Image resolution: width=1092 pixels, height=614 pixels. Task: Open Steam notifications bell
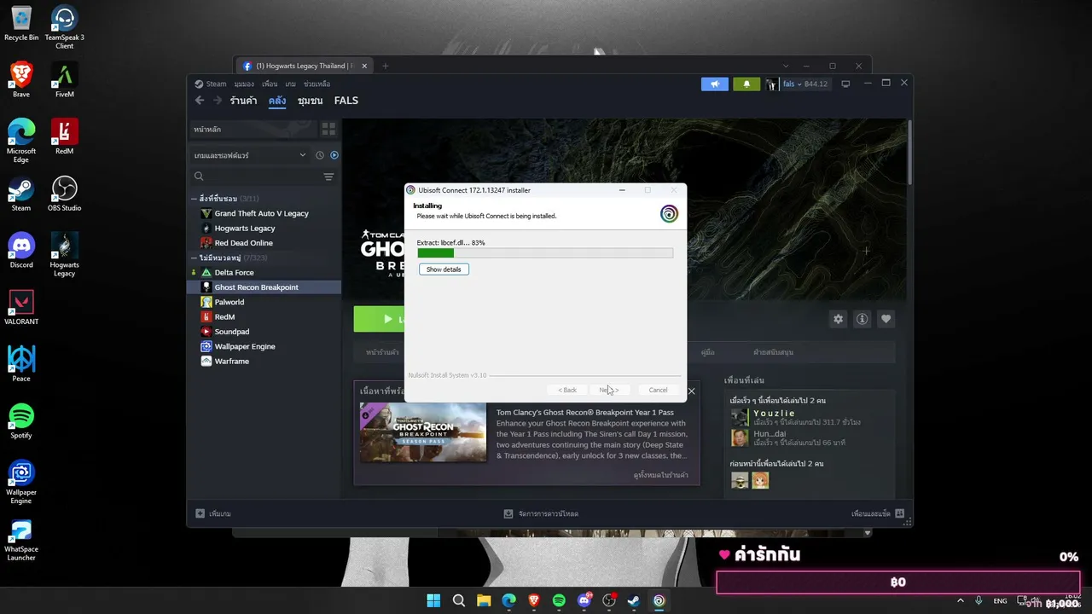coord(746,84)
